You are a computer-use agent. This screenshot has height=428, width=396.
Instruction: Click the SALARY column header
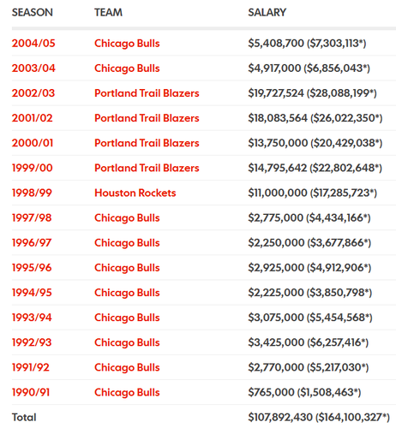[267, 12]
